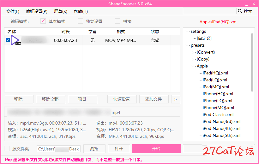
Task: Click the 时长 column header
Action: click(x=66, y=32)
